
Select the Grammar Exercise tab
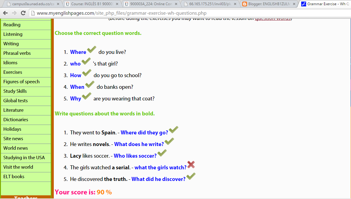pyautogui.click(x=325, y=4)
